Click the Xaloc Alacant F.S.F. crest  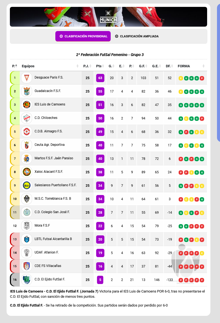coord(27,172)
